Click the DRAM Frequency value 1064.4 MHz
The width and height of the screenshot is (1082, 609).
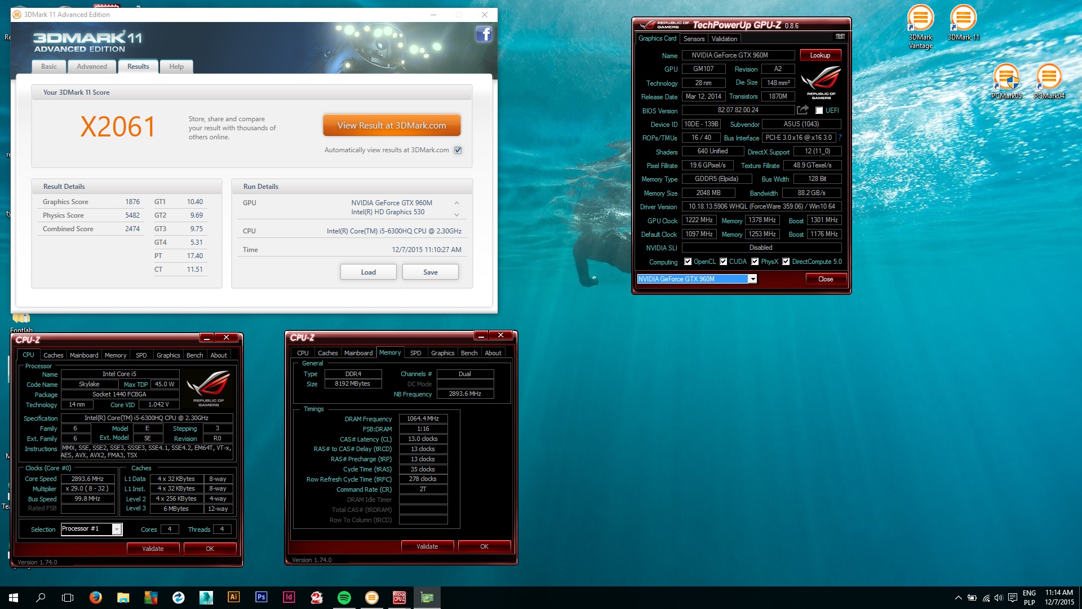pyautogui.click(x=423, y=418)
